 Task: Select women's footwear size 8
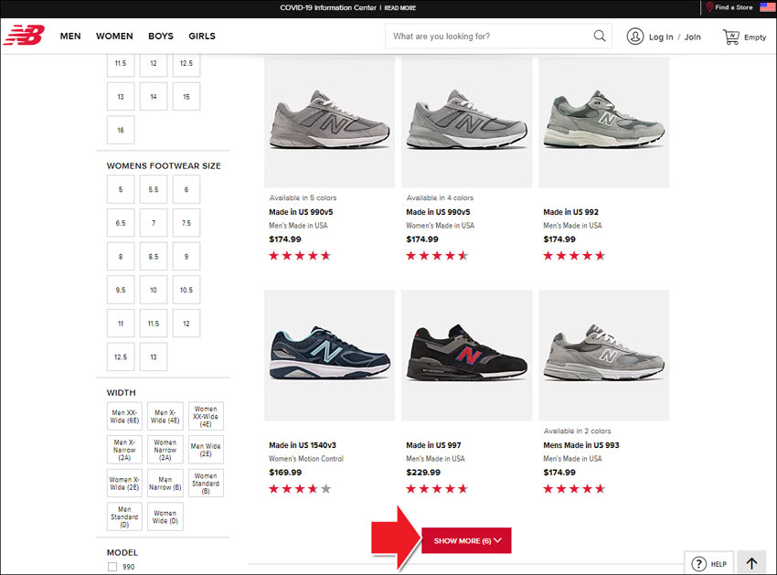point(121,256)
